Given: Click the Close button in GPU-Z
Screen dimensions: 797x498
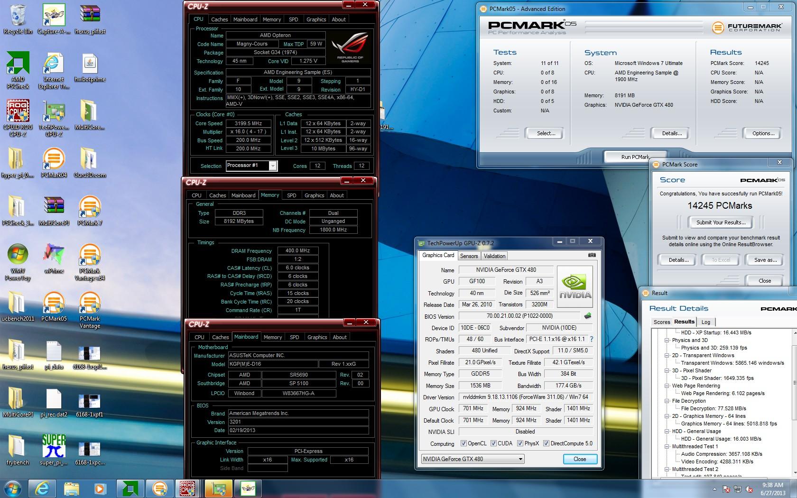Looking at the screenshot, I should click(x=580, y=459).
